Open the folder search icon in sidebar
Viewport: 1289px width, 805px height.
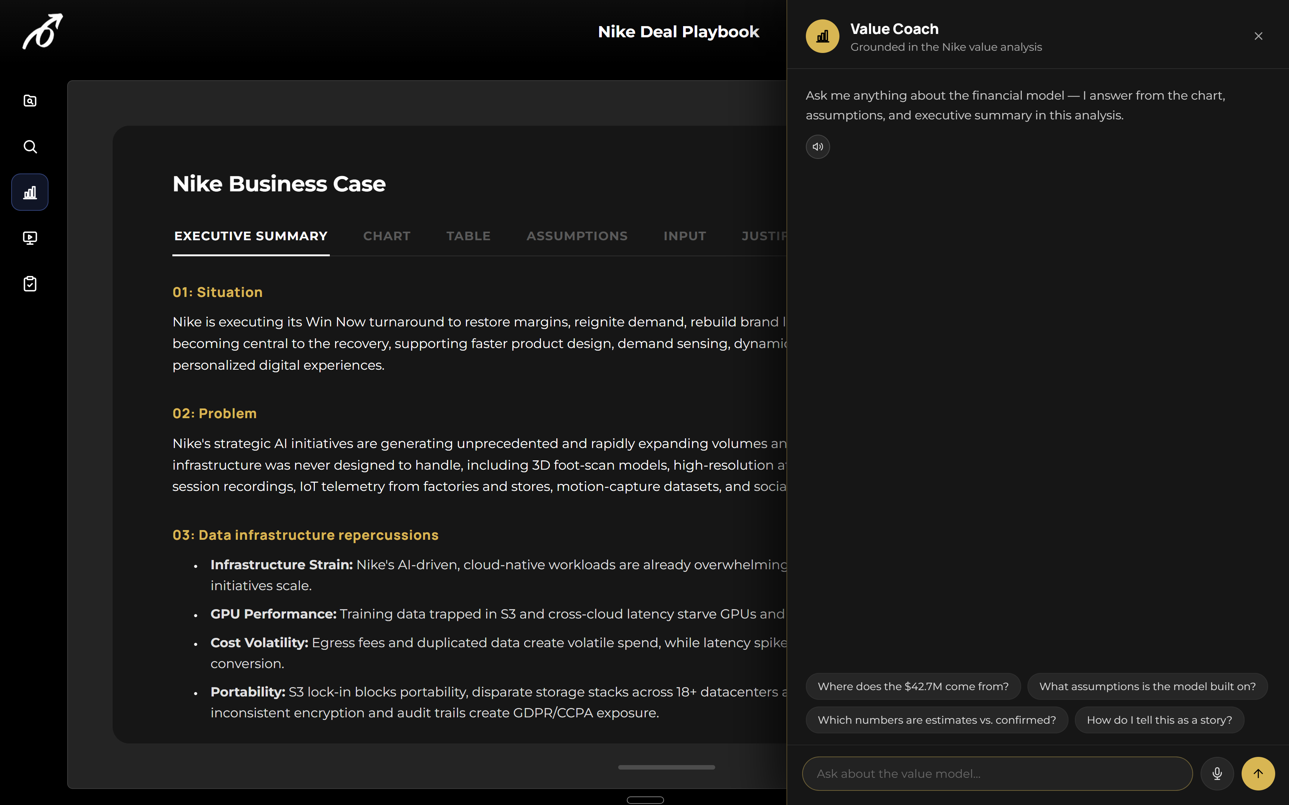pyautogui.click(x=30, y=101)
